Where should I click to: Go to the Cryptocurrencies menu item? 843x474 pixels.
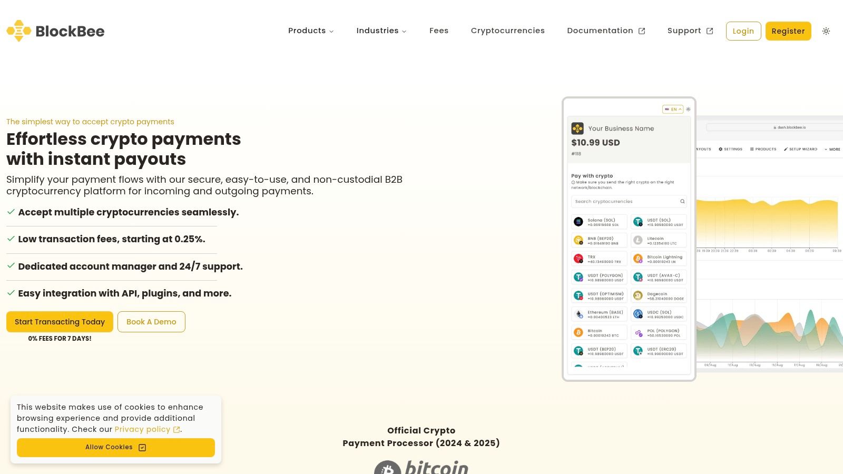[507, 31]
